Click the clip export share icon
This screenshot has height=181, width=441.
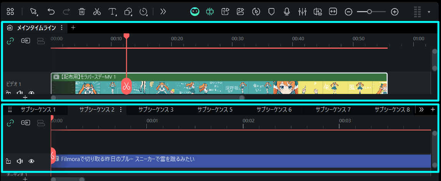coord(225,12)
